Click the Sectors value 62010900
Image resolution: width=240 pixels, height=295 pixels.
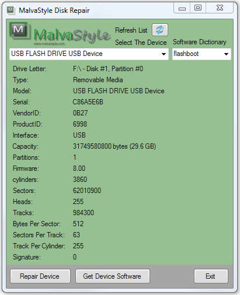pyautogui.click(x=87, y=191)
